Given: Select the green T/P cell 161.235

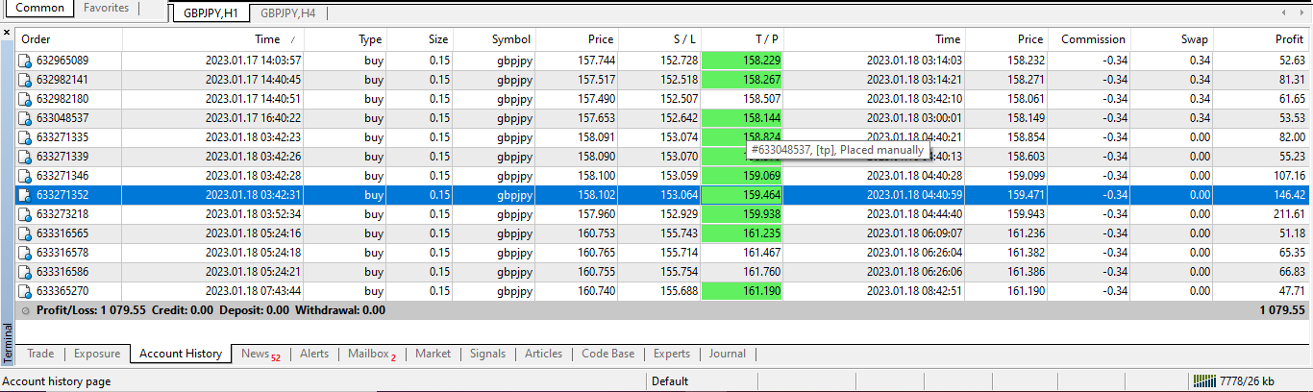Looking at the screenshot, I should 742,233.
